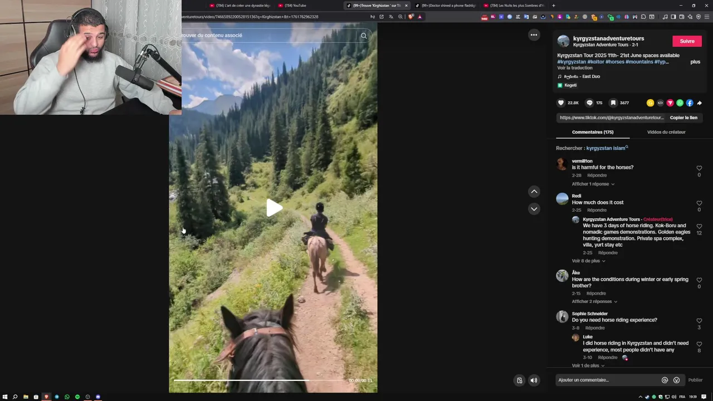Open WhatsApp from the taskbar
The width and height of the screenshot is (713, 401).
(x=67, y=397)
